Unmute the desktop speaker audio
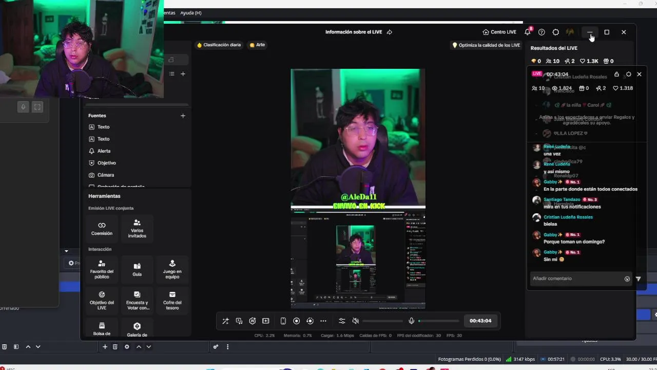This screenshot has height=370, width=657. point(355,321)
